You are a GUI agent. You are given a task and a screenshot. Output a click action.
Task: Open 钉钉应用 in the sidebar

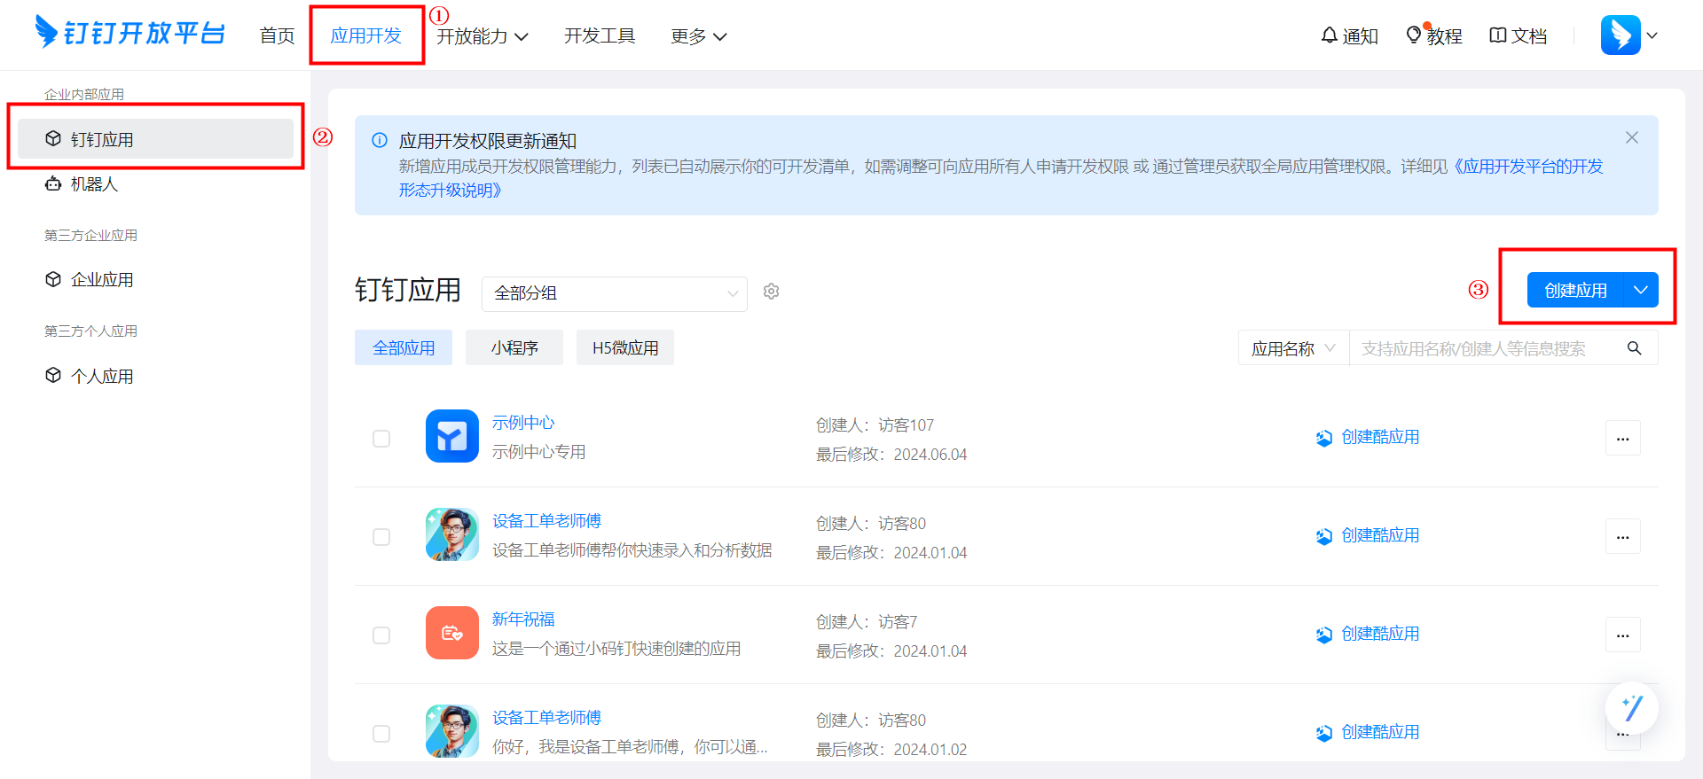[155, 139]
